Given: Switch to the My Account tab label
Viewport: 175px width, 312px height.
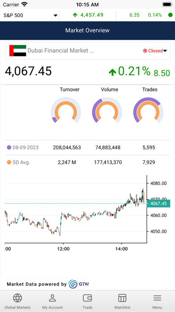Looking at the screenshot, I should point(52,307).
